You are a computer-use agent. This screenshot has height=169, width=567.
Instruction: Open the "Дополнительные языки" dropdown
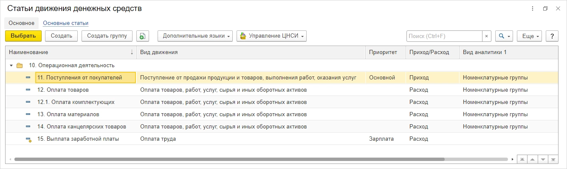coord(195,36)
